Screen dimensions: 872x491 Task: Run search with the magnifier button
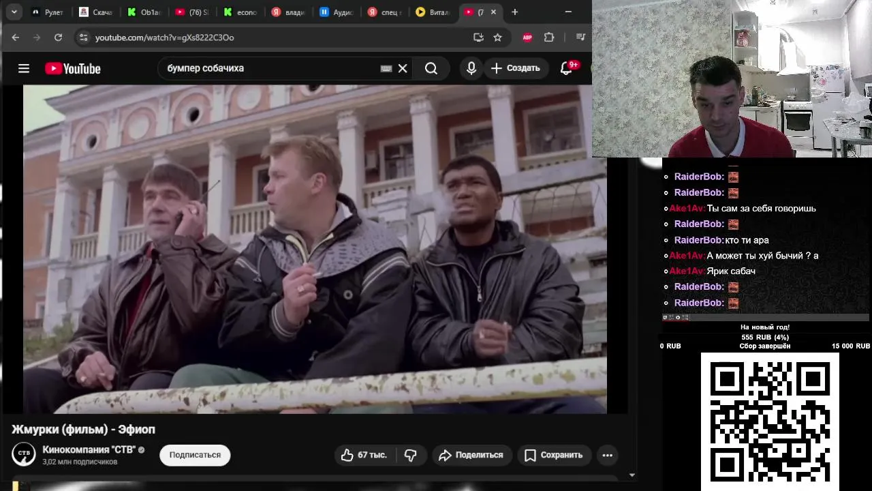click(x=431, y=68)
